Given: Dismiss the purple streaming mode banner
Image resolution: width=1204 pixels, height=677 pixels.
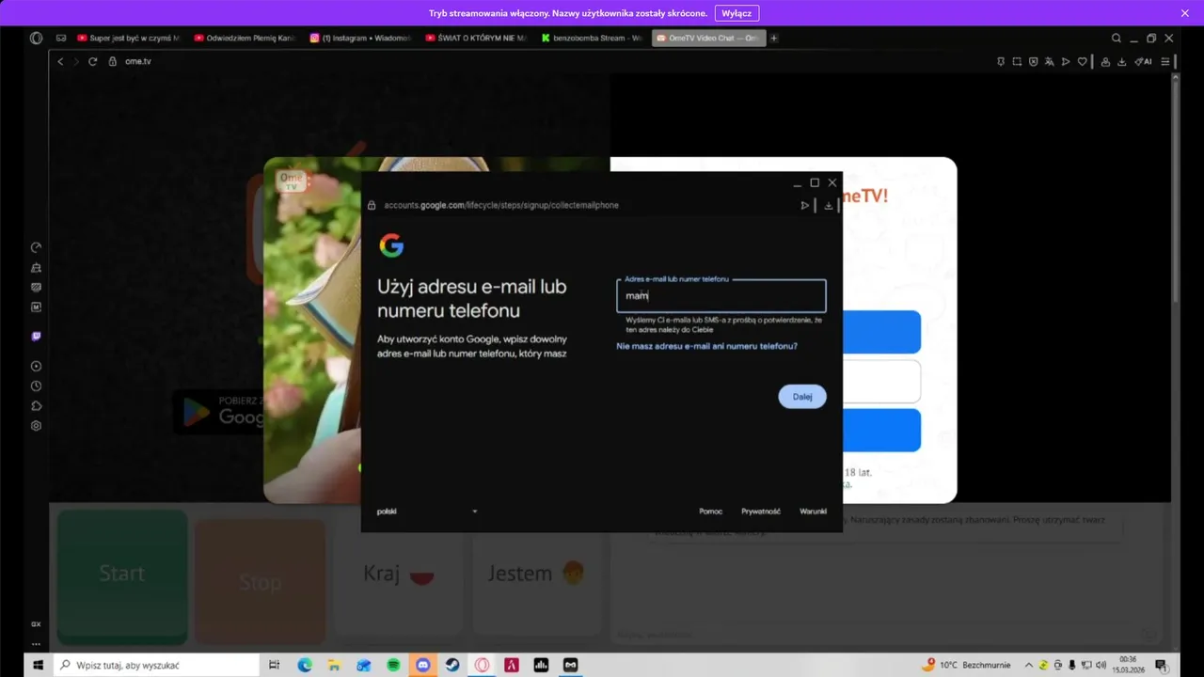Looking at the screenshot, I should coord(1185,13).
